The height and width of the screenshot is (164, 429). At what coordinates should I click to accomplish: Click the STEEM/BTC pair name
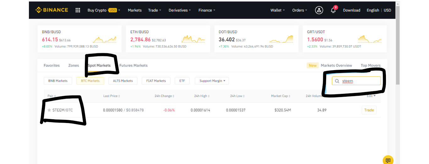click(x=63, y=110)
